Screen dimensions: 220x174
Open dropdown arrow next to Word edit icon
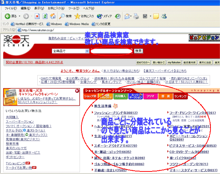(x=150, y=16)
